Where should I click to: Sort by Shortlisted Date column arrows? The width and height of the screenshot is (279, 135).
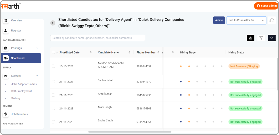pyautogui.click(x=91, y=52)
